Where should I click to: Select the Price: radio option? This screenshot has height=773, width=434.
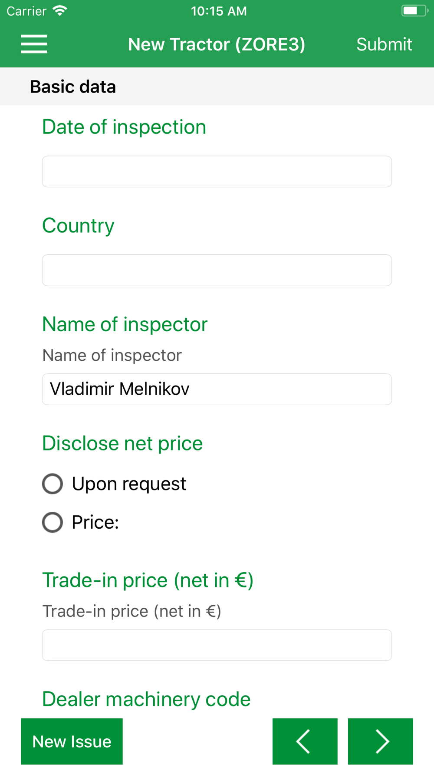click(53, 522)
